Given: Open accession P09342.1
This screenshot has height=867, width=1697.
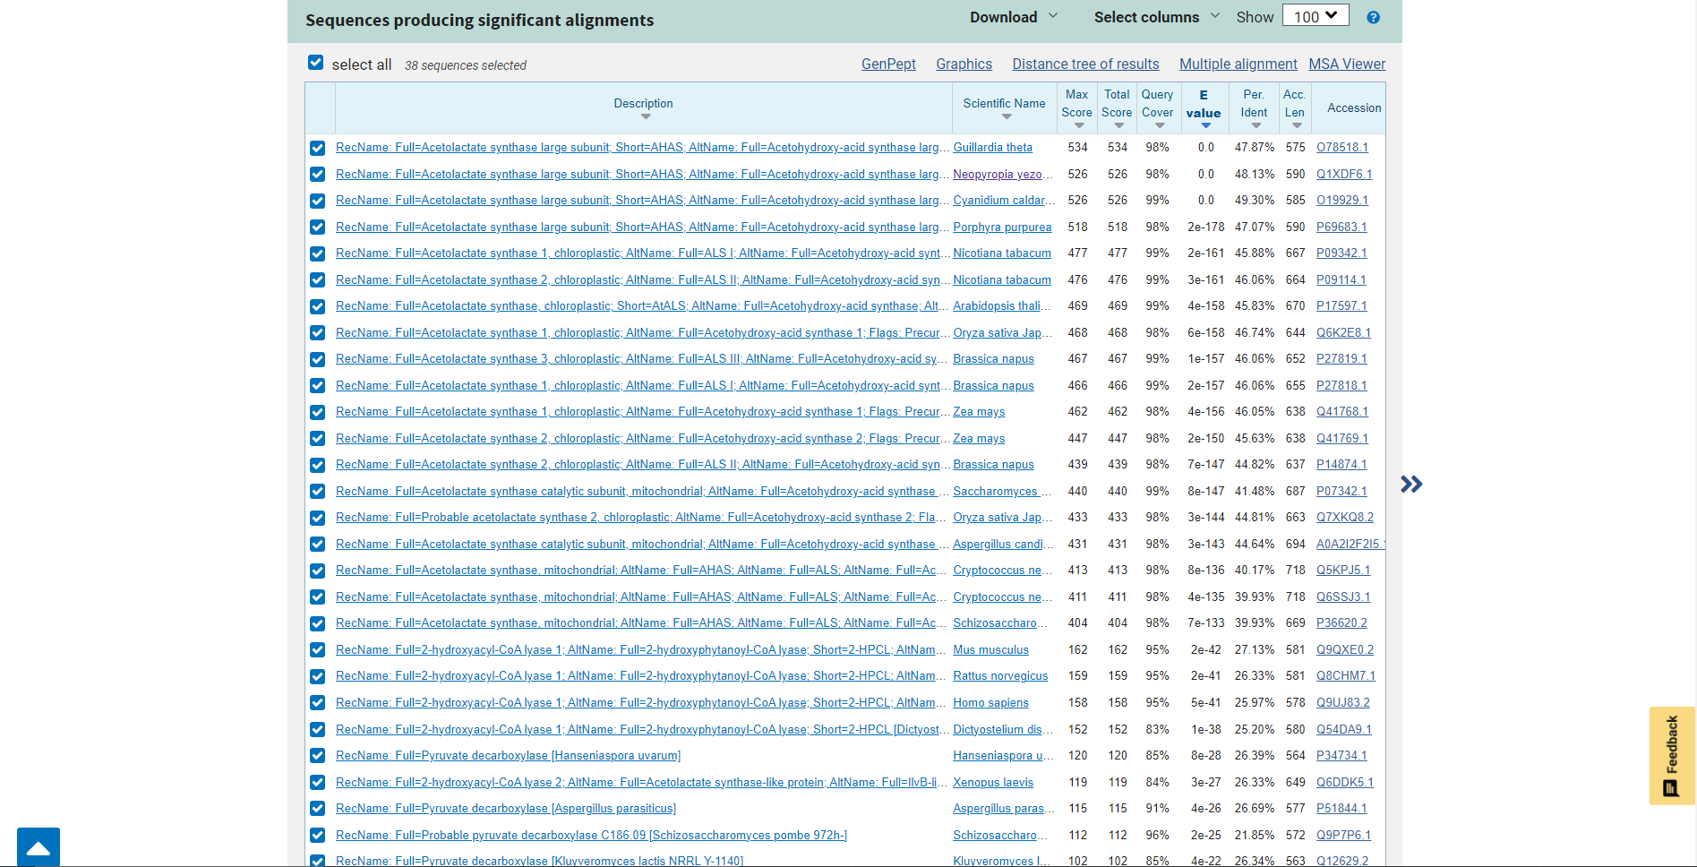Looking at the screenshot, I should [1341, 253].
